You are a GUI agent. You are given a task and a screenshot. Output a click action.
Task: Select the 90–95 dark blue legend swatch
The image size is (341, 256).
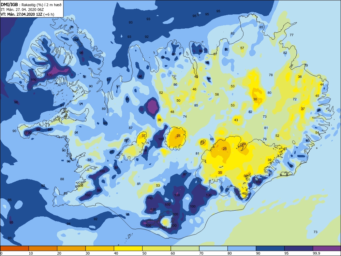(x=270, y=248)
